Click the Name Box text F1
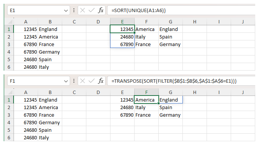259x145 pixels. pyautogui.click(x=12, y=81)
